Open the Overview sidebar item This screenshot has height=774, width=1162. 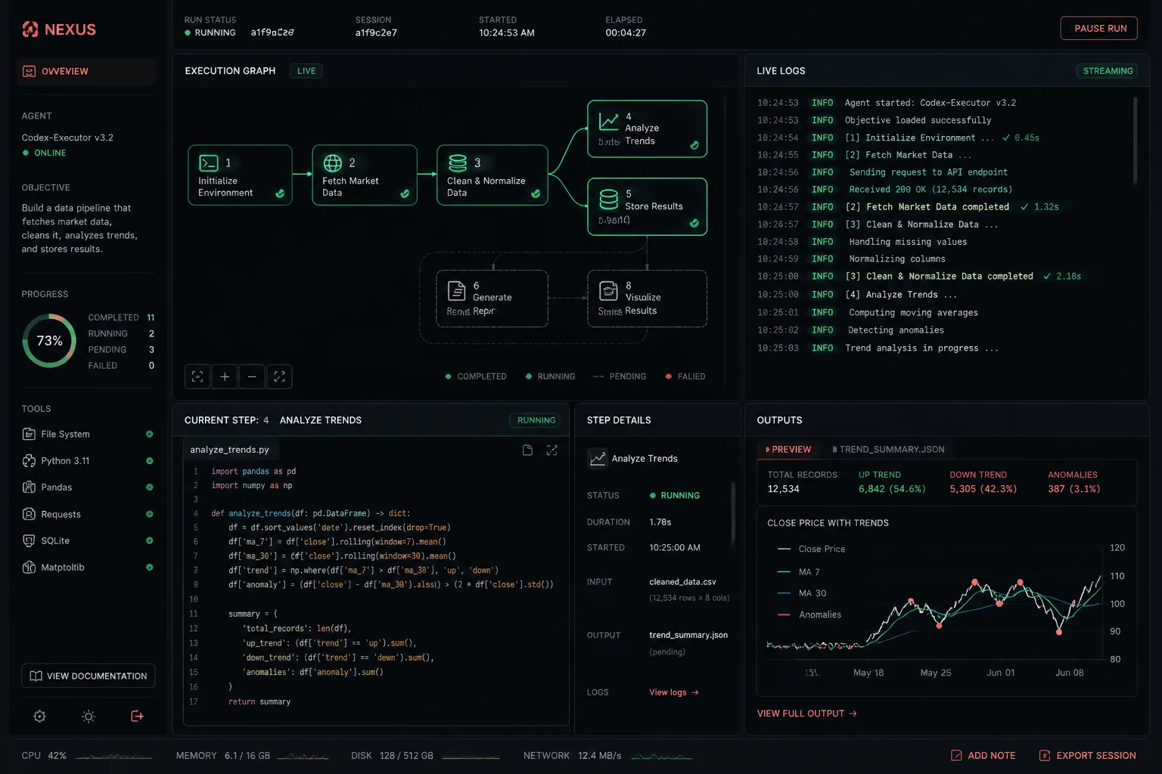(x=86, y=71)
